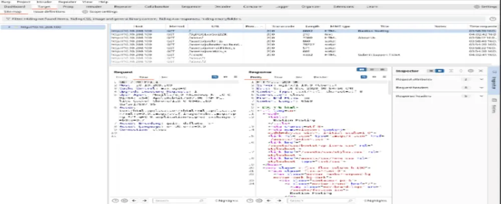The height and width of the screenshot is (204, 501).
Task: Select the 10.10.208.100 host in site tree
Action: tap(41, 27)
